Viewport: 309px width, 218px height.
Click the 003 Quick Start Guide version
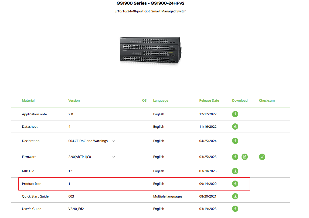[x=71, y=196]
